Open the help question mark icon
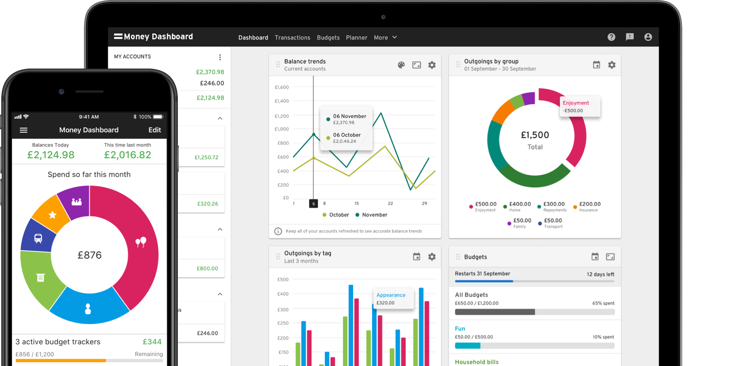749x366 pixels. [x=611, y=37]
